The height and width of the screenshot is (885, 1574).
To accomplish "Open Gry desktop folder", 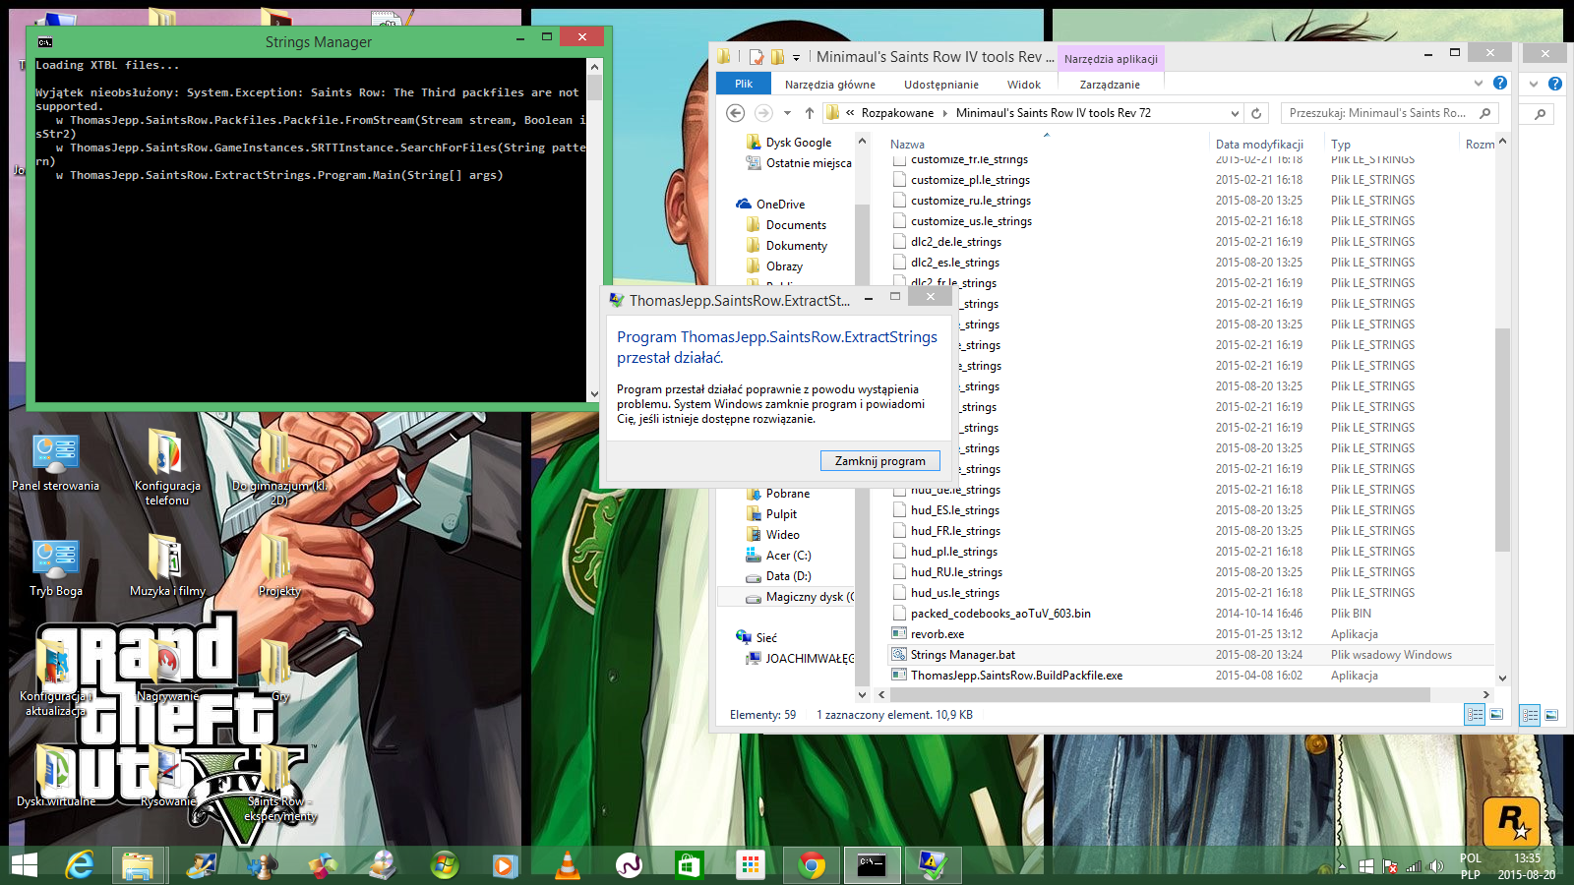I will pos(279,671).
